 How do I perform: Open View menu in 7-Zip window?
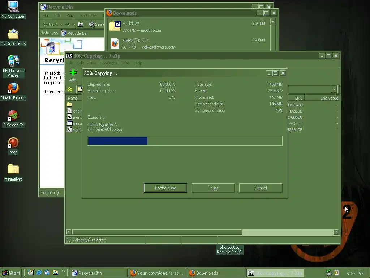pos(92,63)
